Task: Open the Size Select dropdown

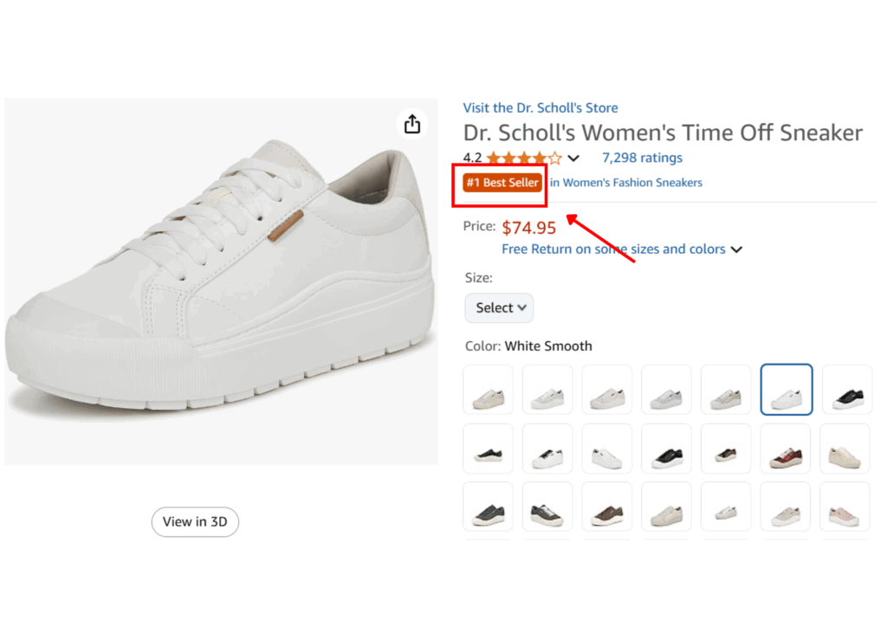Action: click(499, 307)
